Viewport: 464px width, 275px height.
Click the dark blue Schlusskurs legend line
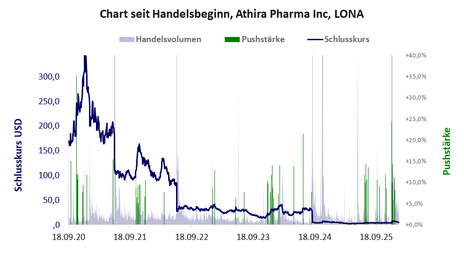(x=315, y=39)
